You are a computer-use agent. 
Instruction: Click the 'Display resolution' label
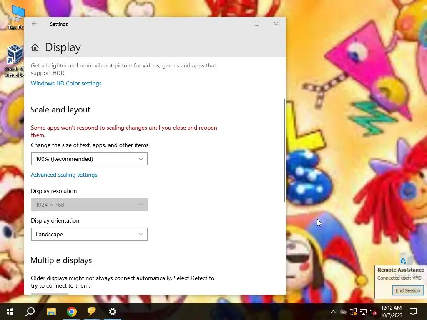(x=54, y=191)
